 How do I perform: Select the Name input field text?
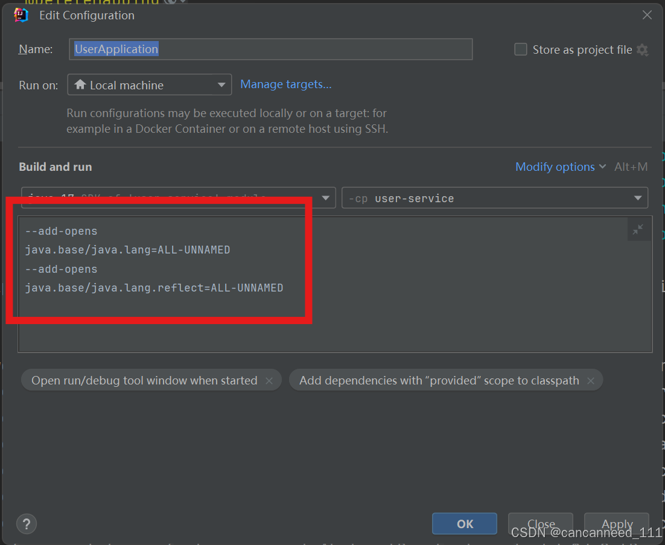(x=270, y=49)
